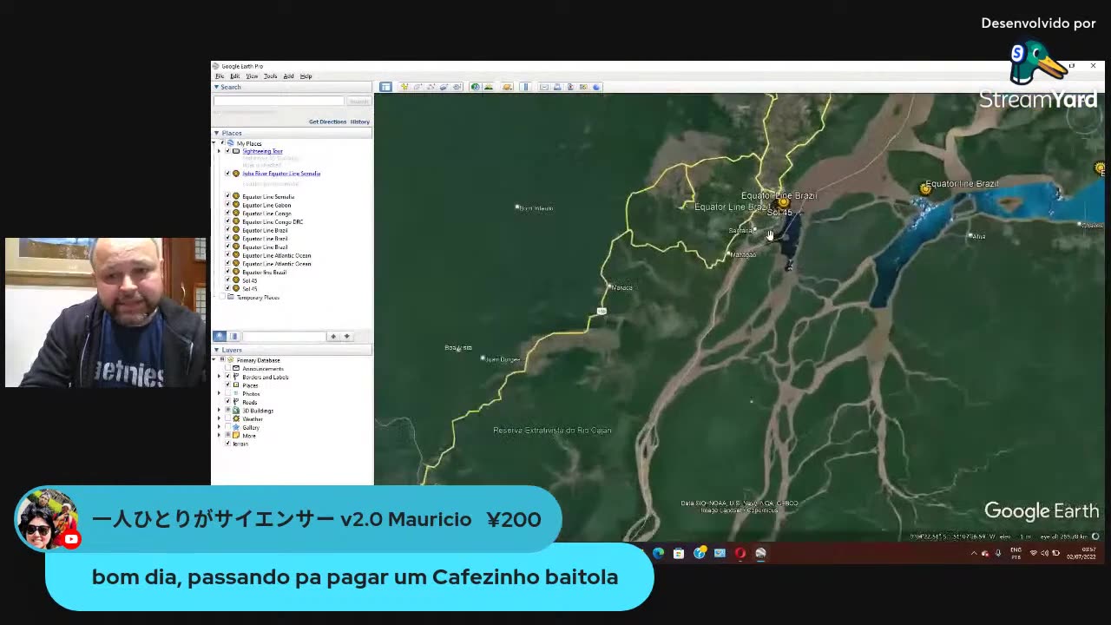This screenshot has width=1111, height=625.
Task: Toggle sunlight across landscape icon
Action: click(488, 87)
